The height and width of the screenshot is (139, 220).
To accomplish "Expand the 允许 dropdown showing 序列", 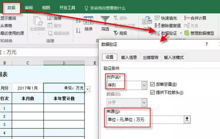I will (144, 85).
